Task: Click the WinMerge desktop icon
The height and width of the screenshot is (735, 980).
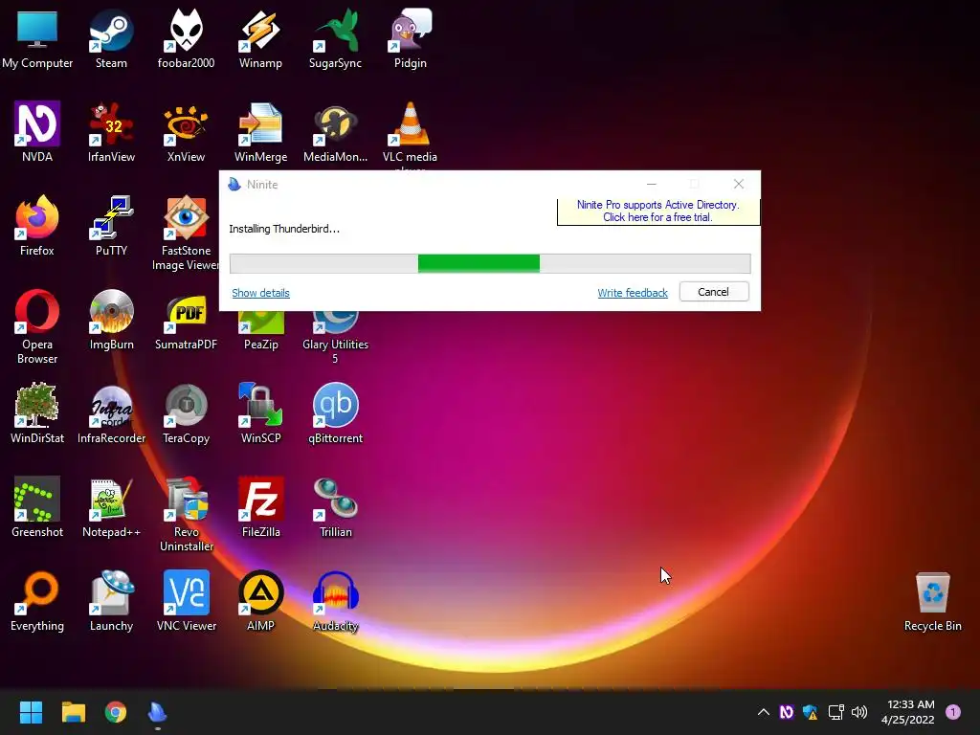Action: pyautogui.click(x=260, y=132)
